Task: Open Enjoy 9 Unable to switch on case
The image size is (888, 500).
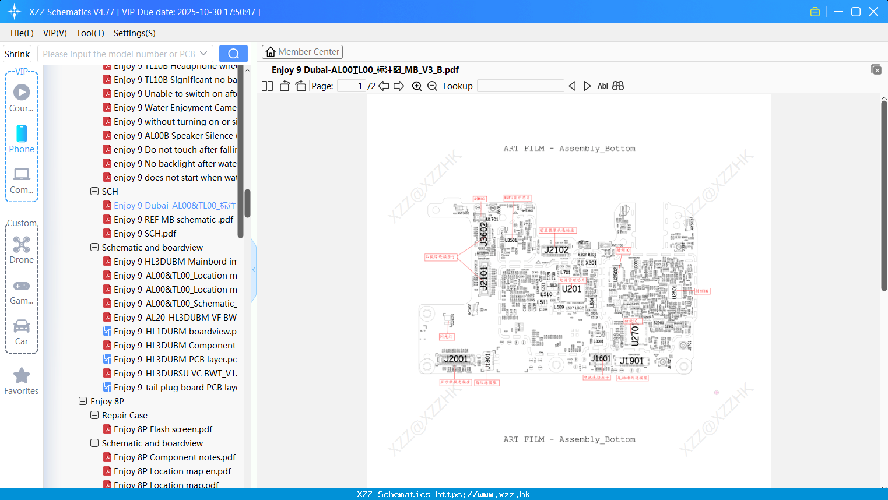Action: pos(175,94)
